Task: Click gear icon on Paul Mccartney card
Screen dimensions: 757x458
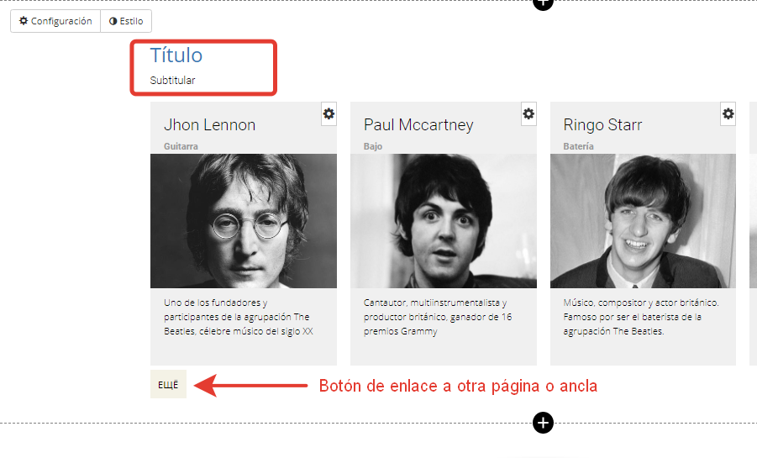Action: click(528, 114)
